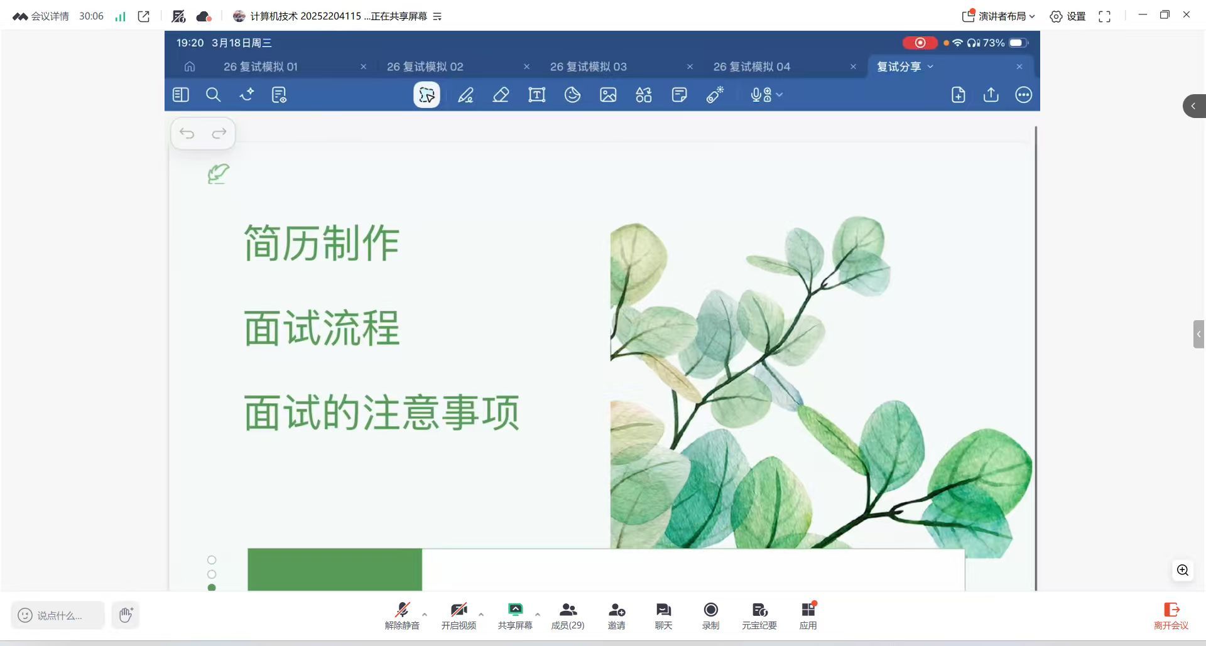Open the 成员(29) members list

coord(568,615)
